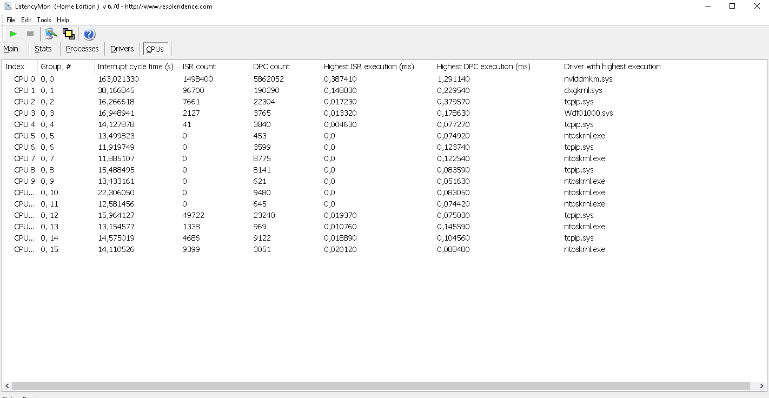769x398 pixels.
Task: Switch to the Drivers tab
Action: [122, 49]
